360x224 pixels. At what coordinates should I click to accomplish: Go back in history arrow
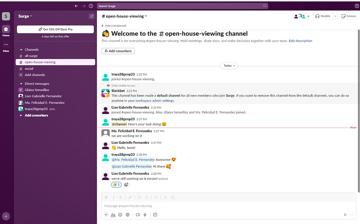76,6
